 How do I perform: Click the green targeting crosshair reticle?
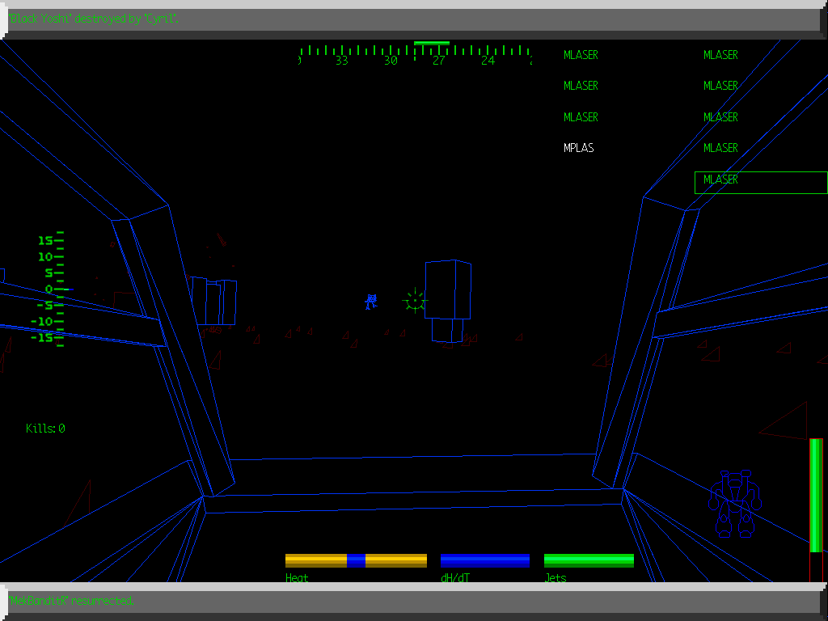coord(415,301)
